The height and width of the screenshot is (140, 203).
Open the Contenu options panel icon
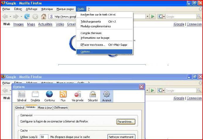click(50, 96)
